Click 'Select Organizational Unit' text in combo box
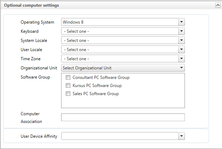 coord(87,68)
